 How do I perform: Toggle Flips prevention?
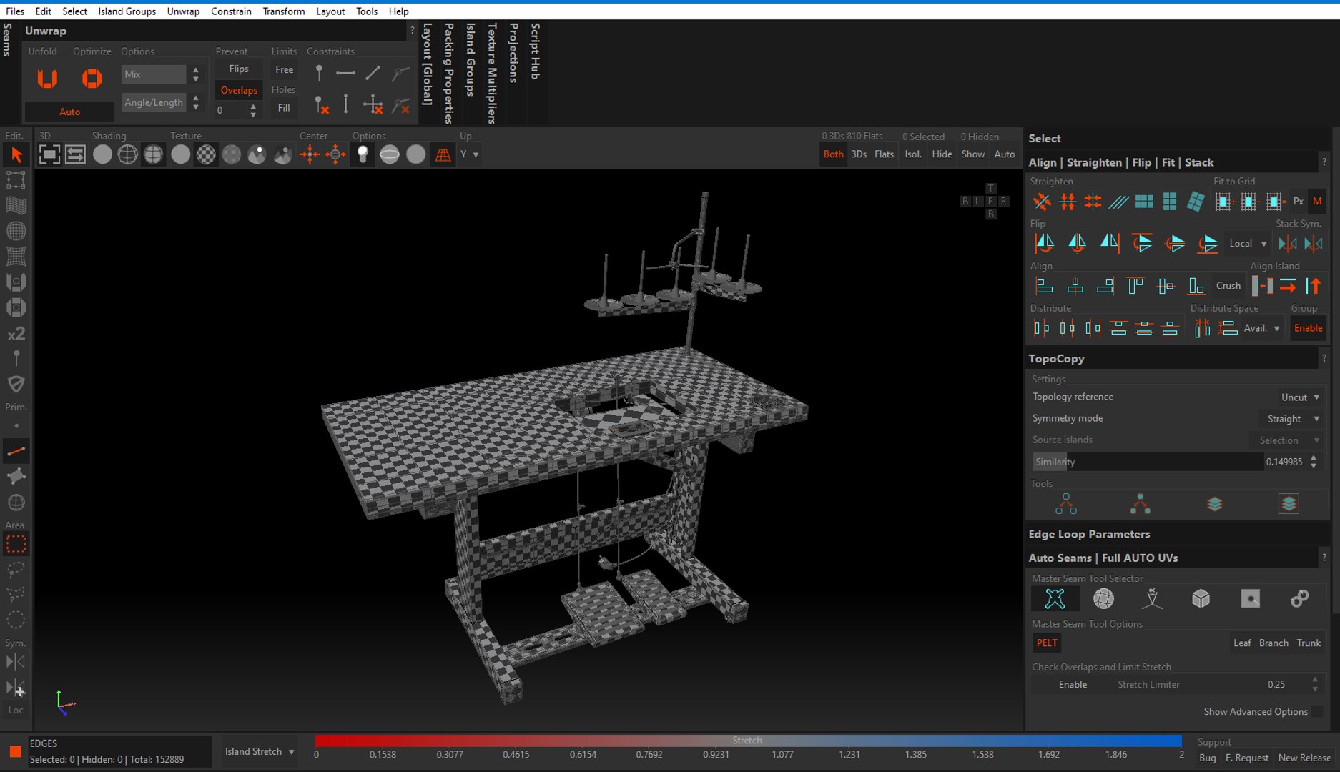tap(239, 69)
